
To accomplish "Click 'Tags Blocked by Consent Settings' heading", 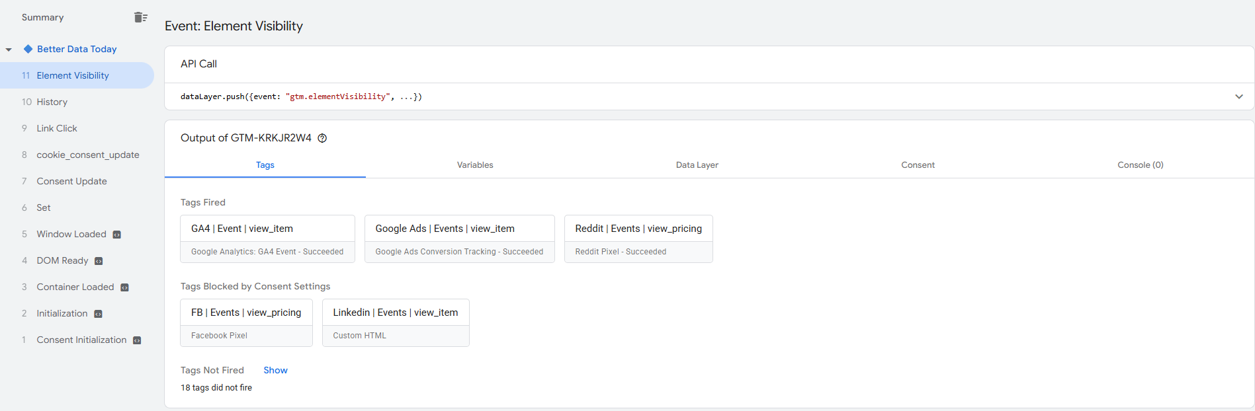I will (x=255, y=286).
